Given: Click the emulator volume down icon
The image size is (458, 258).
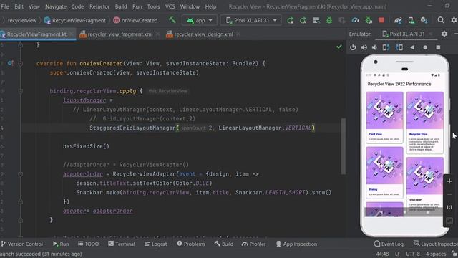Looking at the screenshot, I should click(374, 47).
